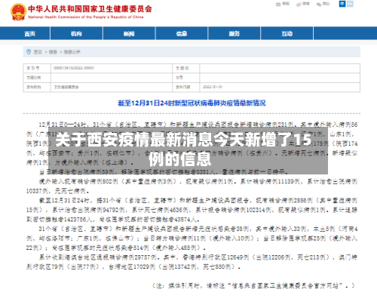Click paragraph starting 截至12月31日24时, 据31个省
377x302 pixels.
192,210
